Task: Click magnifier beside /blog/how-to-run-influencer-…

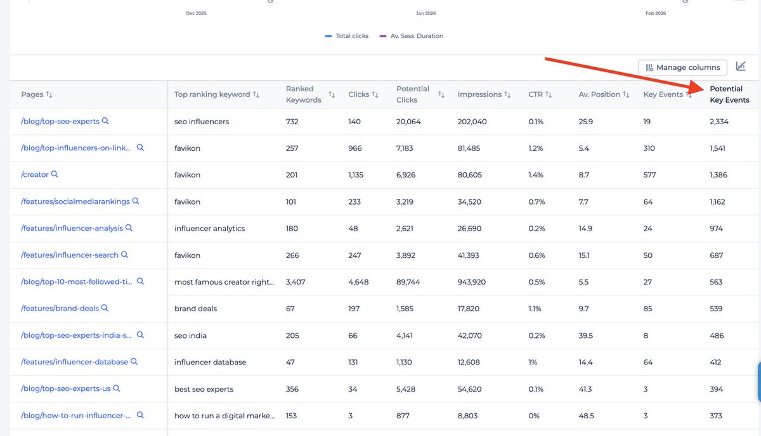Action: pos(140,415)
